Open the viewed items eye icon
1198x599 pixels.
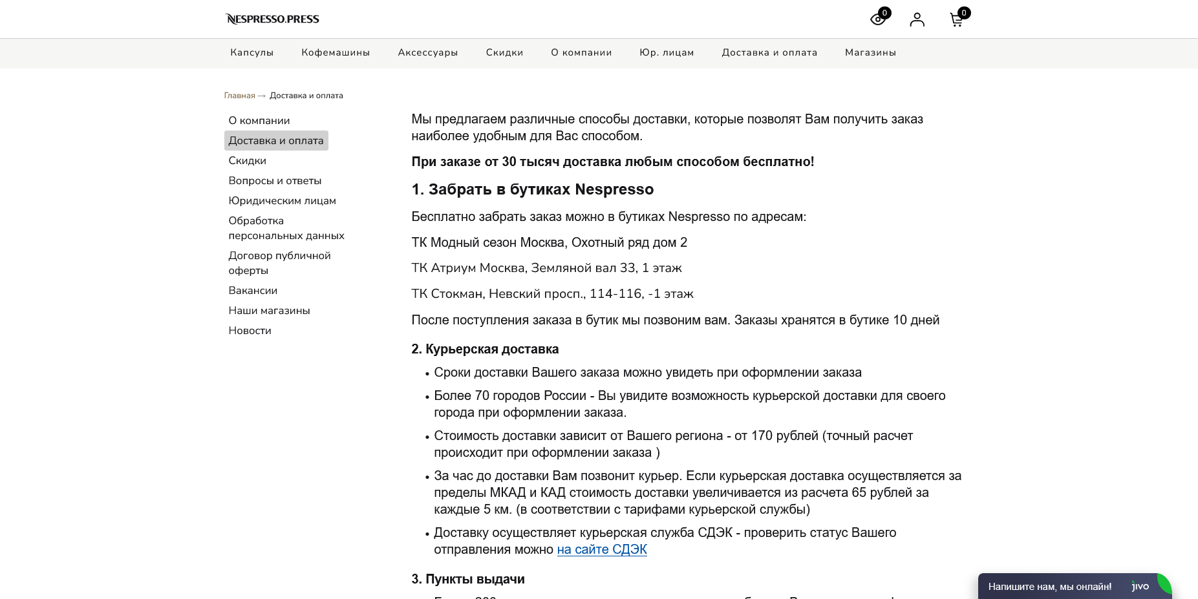[x=878, y=19]
